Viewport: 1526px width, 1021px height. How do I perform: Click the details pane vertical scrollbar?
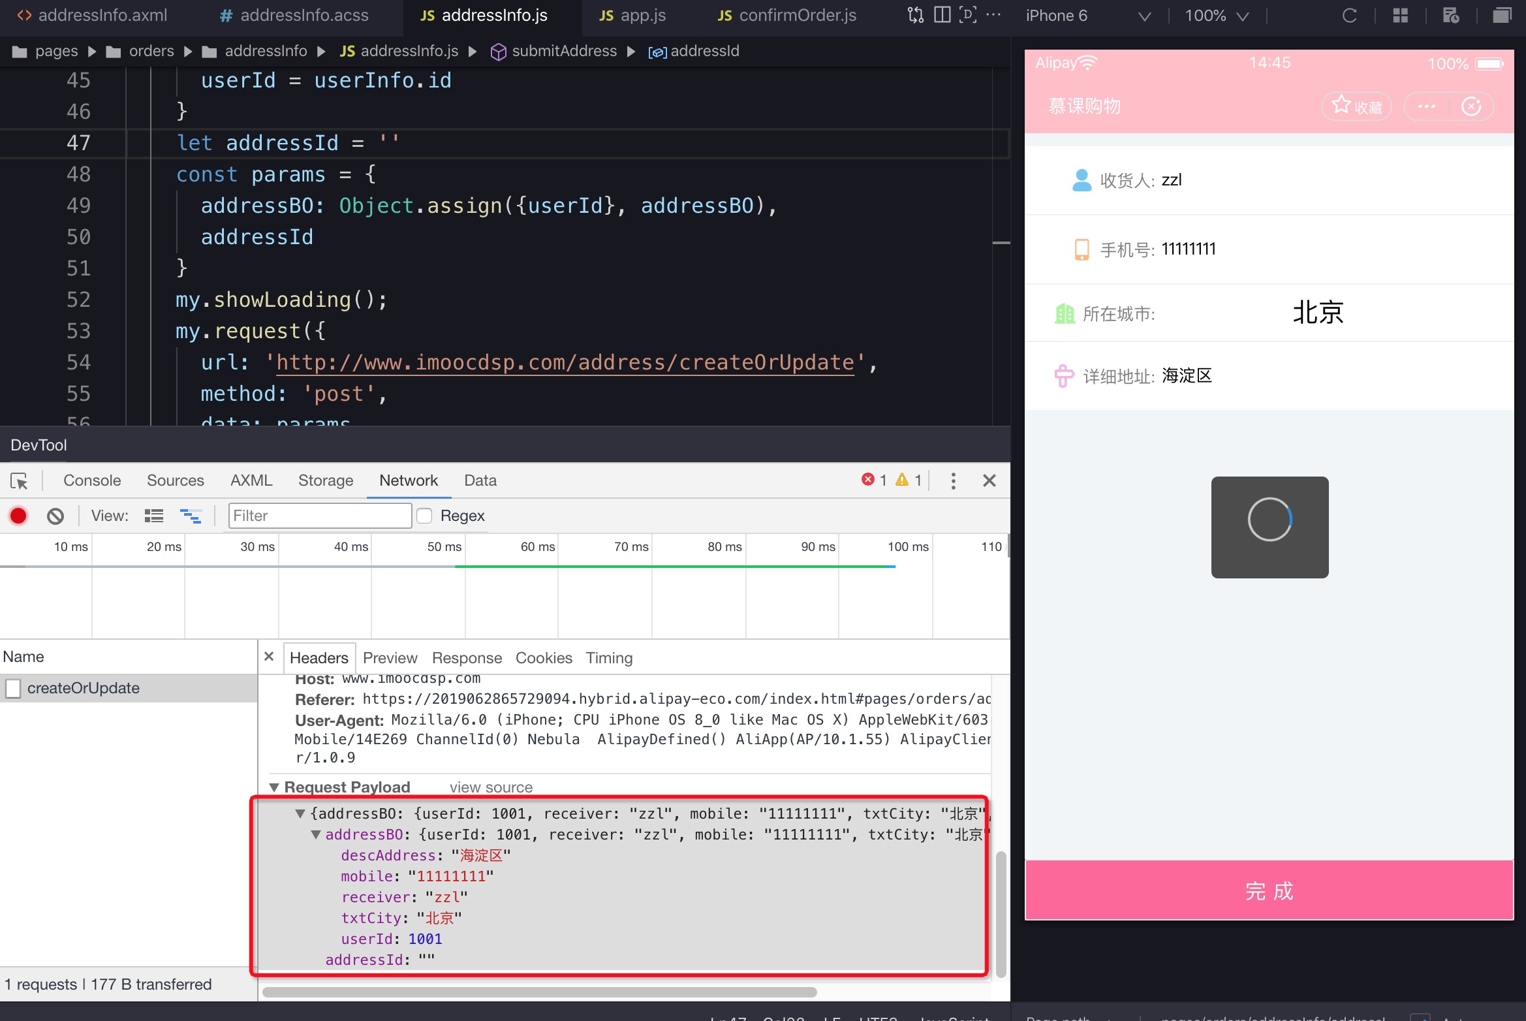(x=1001, y=914)
